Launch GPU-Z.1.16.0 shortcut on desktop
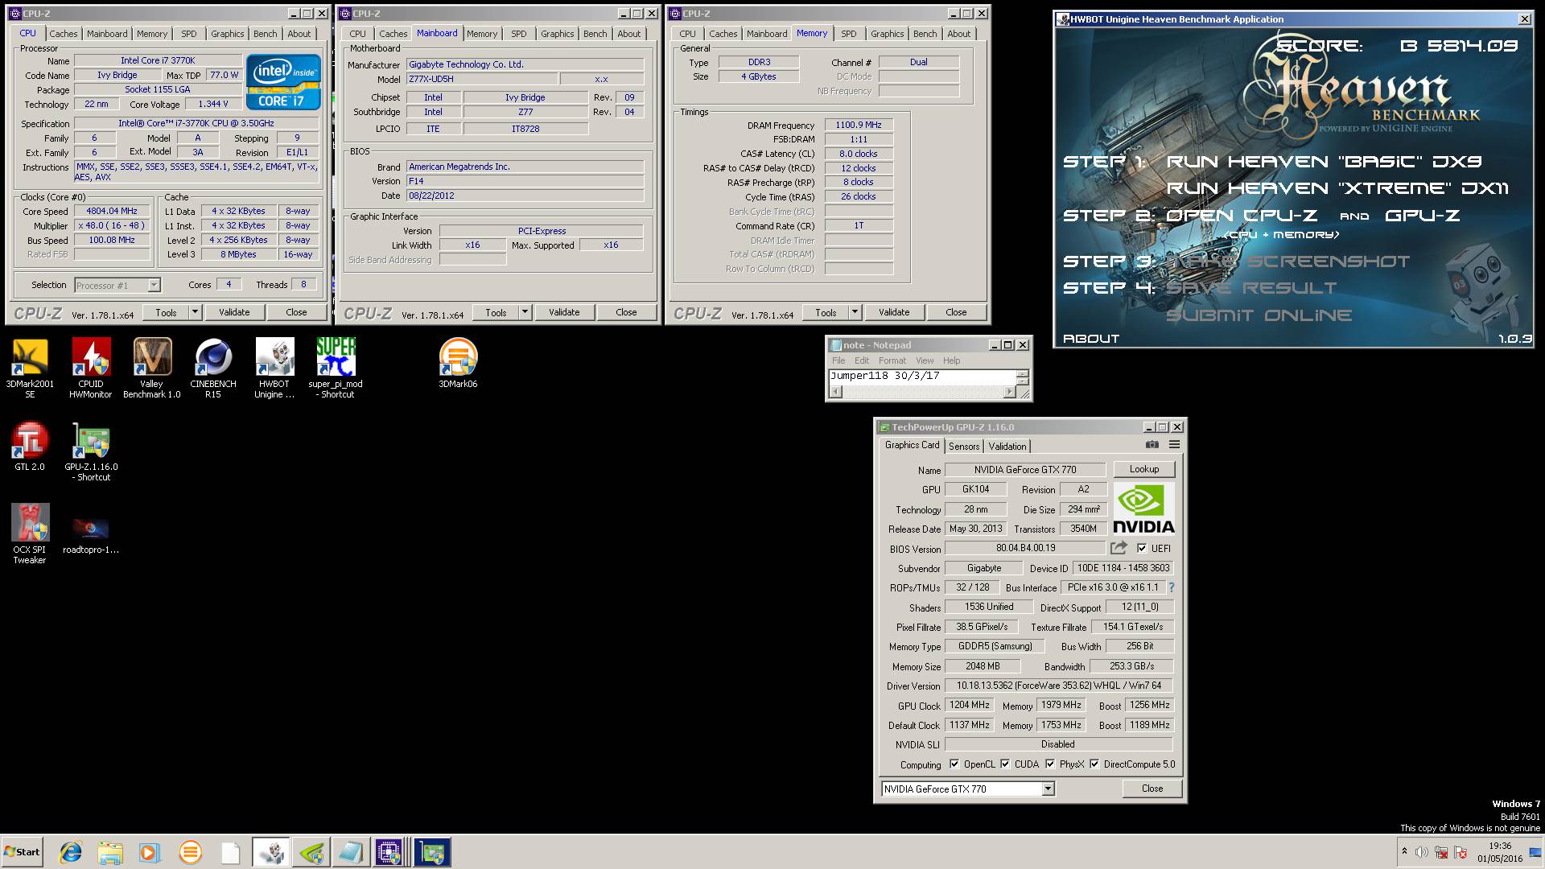This screenshot has width=1545, height=869. (x=91, y=451)
